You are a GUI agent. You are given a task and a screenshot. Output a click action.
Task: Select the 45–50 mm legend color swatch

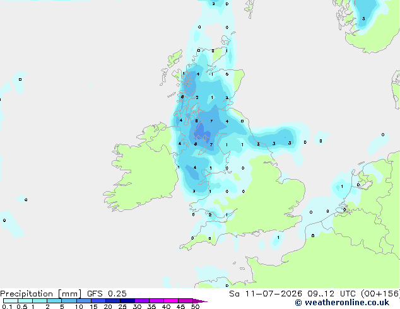[x=185, y=301]
